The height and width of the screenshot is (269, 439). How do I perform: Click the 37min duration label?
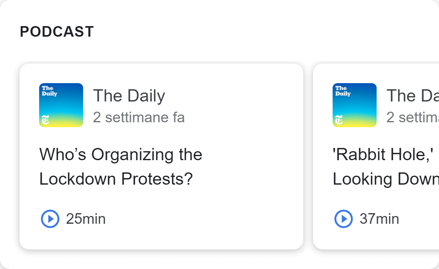point(379,219)
